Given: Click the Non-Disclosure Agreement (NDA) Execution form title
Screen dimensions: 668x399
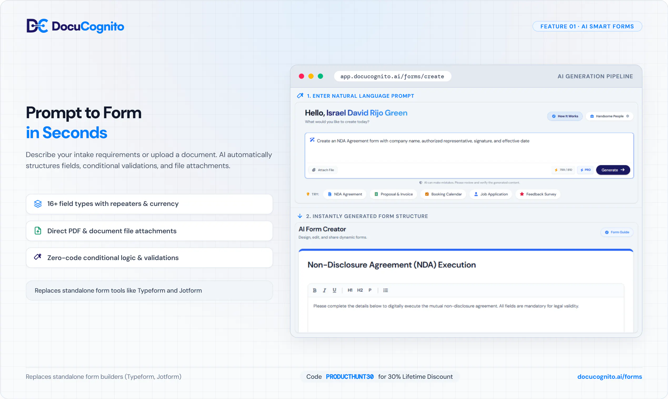Looking at the screenshot, I should point(392,265).
